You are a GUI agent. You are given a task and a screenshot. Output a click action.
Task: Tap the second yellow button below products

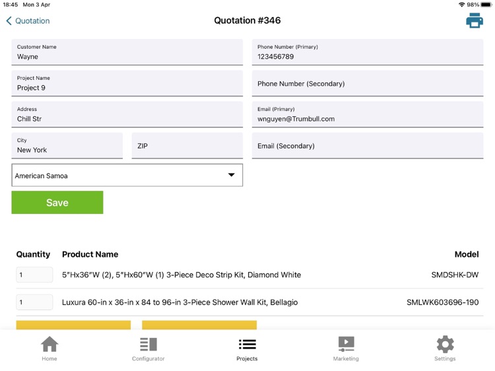coord(199,325)
